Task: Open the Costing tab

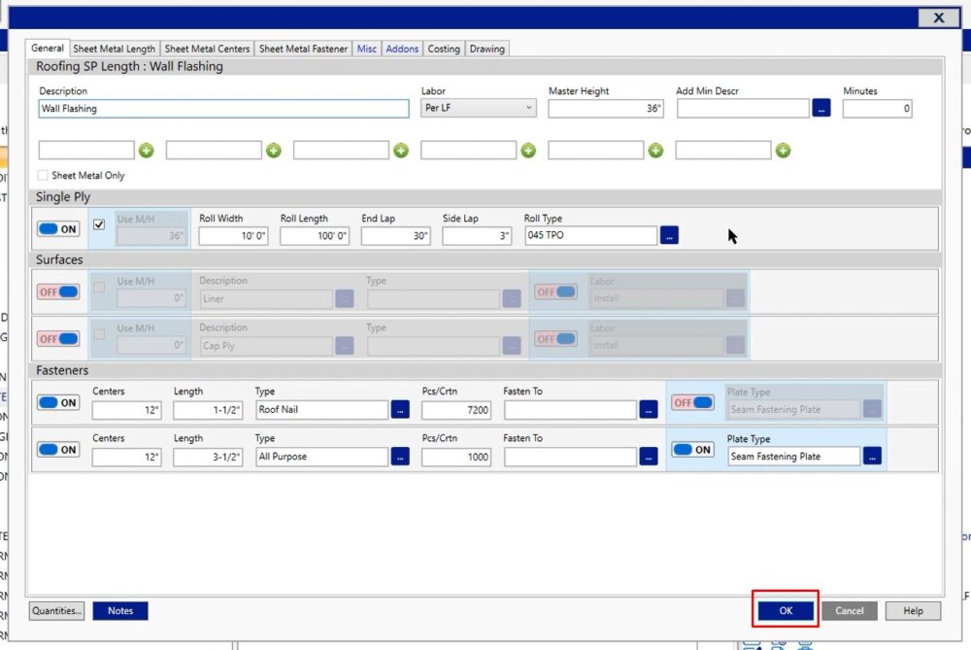Action: (444, 49)
